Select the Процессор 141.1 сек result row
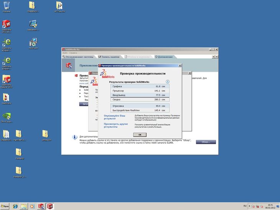This screenshot has width=280, height=210. tap(140, 91)
